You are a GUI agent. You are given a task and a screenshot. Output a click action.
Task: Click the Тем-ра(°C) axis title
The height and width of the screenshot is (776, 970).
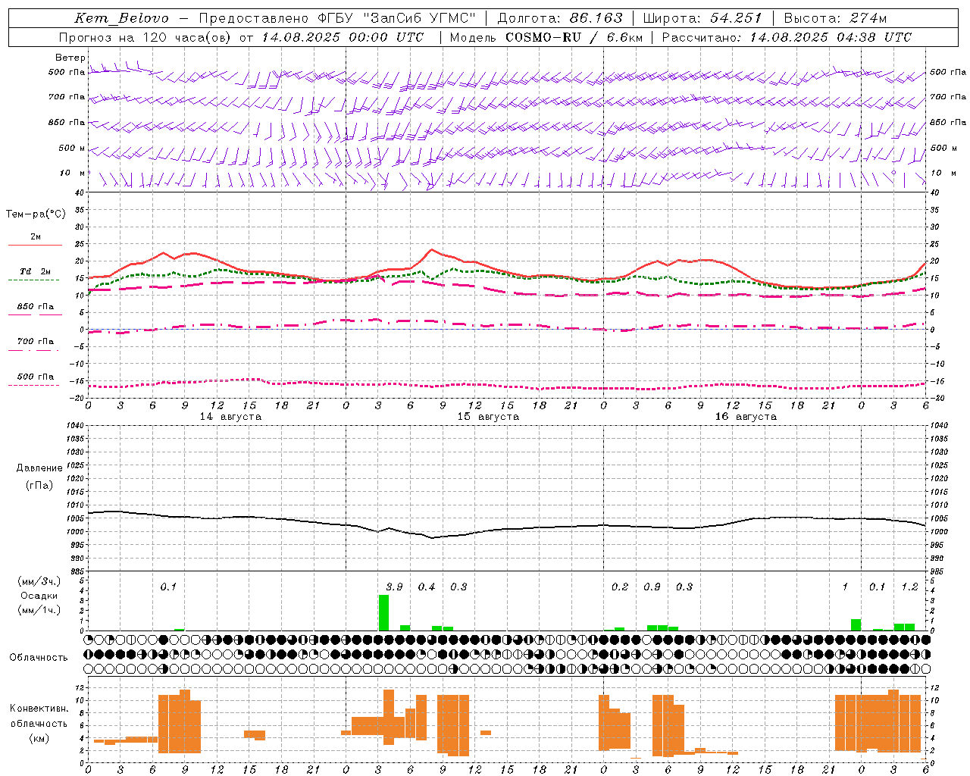pyautogui.click(x=36, y=214)
